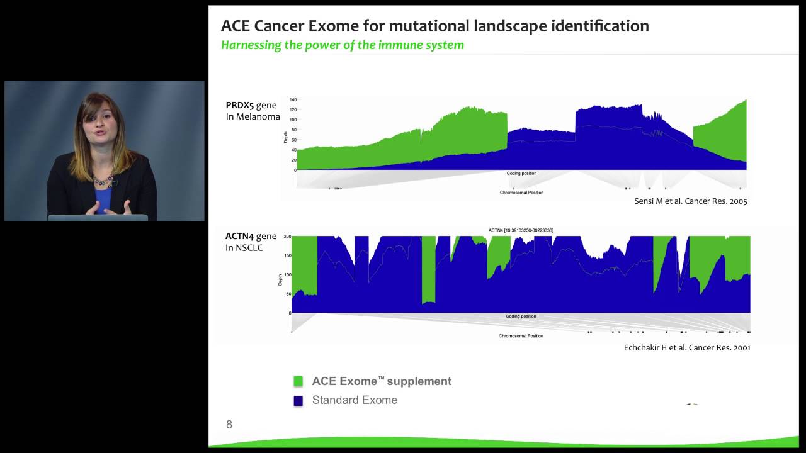Click the dark blue Standard Exome swatch

(298, 401)
